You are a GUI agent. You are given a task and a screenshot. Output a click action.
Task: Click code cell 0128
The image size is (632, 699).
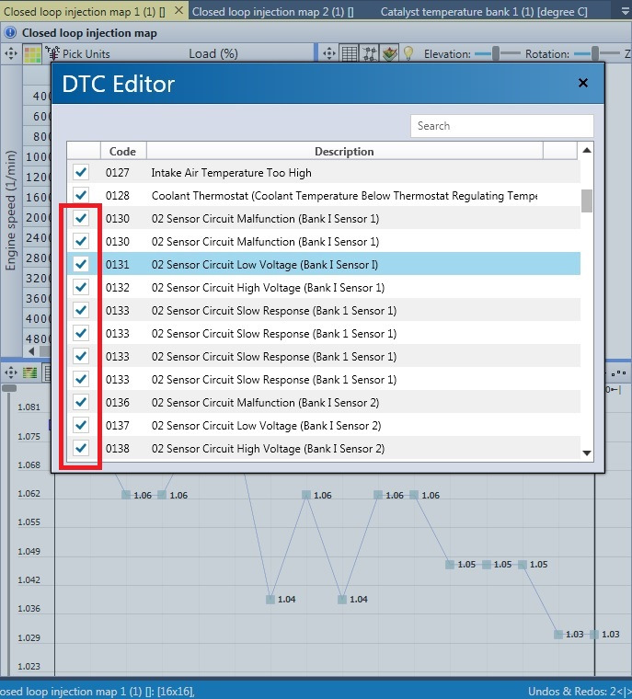coord(118,196)
